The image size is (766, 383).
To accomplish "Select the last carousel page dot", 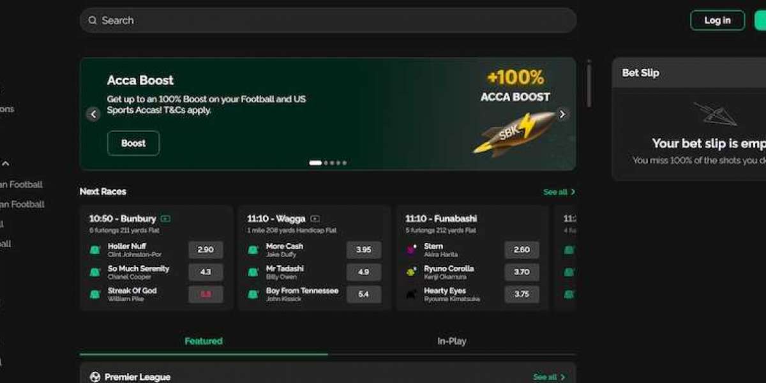I will 345,163.
